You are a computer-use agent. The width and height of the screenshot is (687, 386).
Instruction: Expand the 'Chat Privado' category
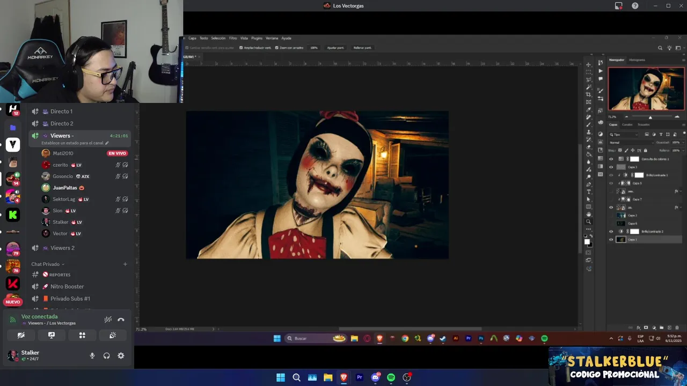(48, 264)
